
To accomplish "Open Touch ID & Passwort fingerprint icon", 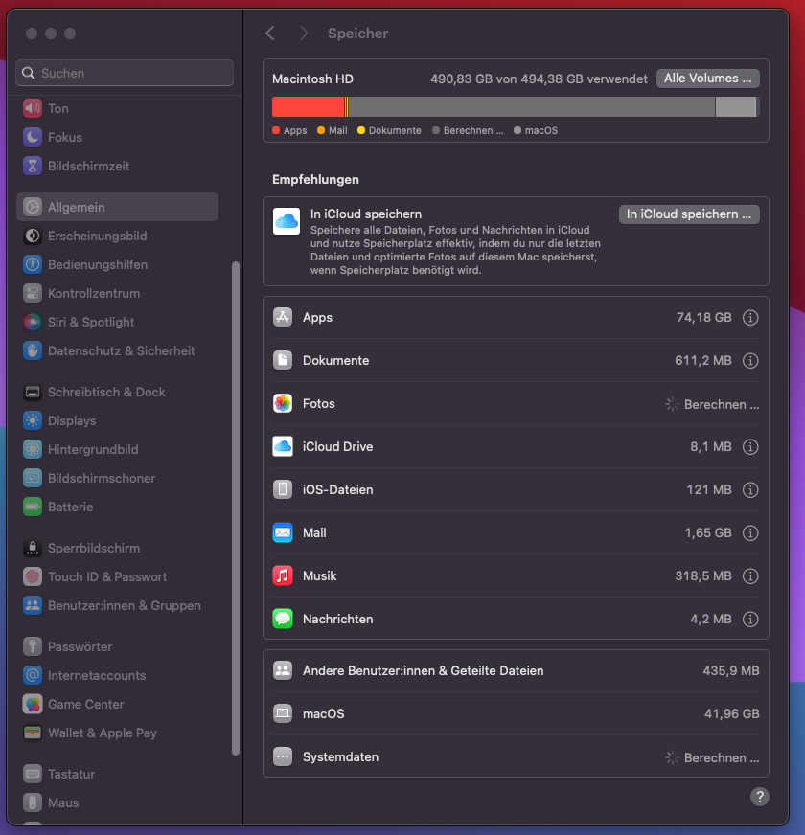I will [x=33, y=576].
